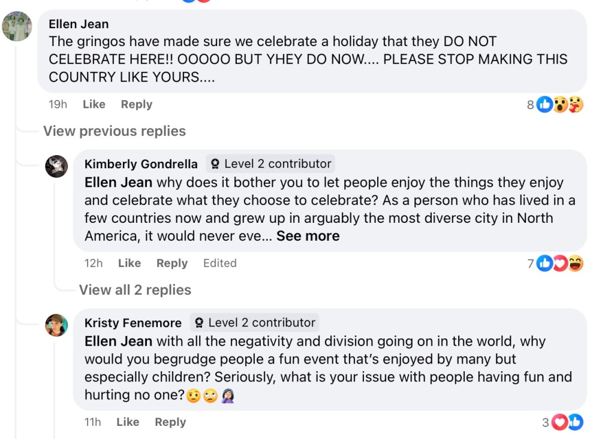614x439 pixels.
Task: Click the love reaction on Kimberly's reply
Action: pyautogui.click(x=560, y=264)
